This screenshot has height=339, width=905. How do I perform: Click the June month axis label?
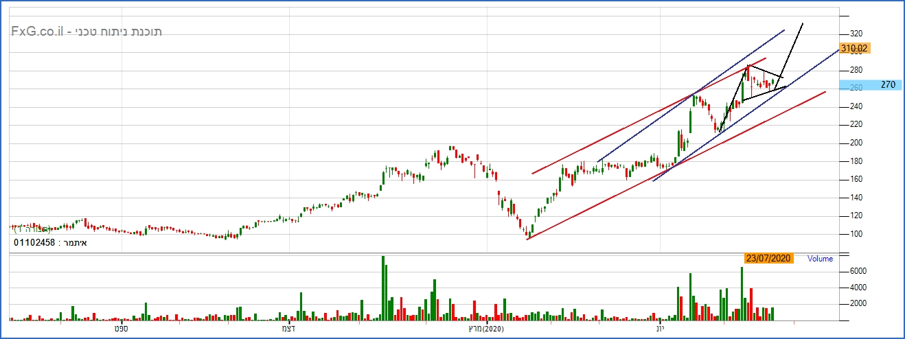[x=660, y=330]
